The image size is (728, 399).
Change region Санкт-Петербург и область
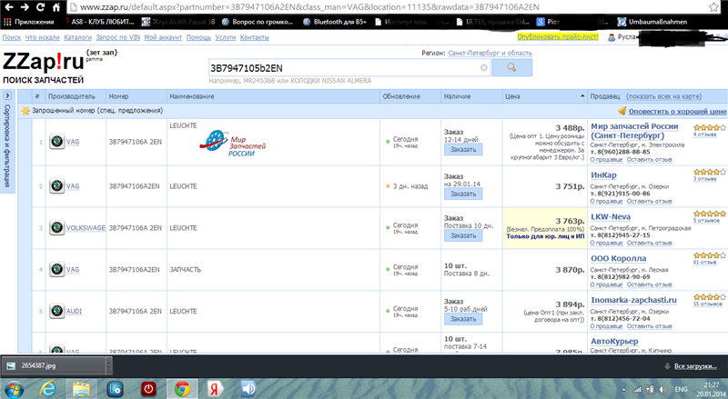(x=490, y=54)
